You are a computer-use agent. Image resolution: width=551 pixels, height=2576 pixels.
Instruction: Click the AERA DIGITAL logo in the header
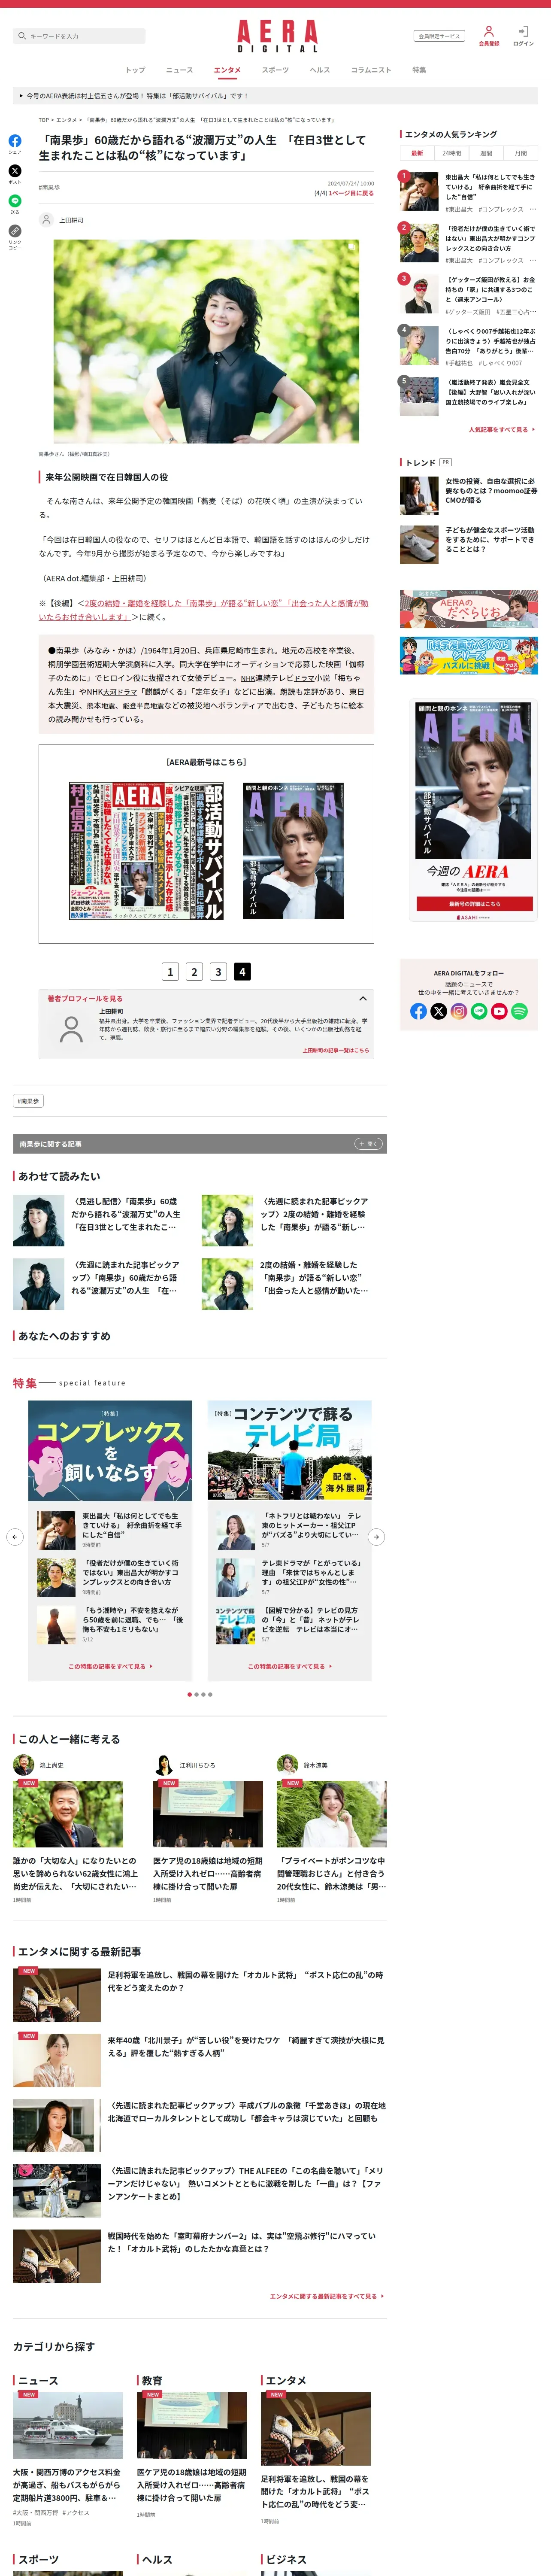(x=277, y=36)
